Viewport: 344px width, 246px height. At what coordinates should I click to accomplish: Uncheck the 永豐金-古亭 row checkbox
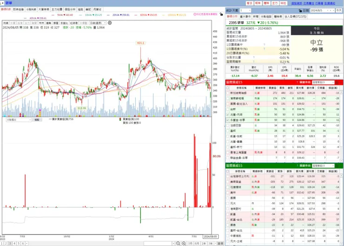tap(228, 120)
